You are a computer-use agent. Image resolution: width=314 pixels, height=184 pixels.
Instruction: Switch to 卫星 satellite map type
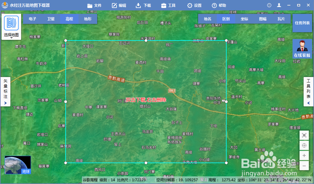pyautogui.click(x=51, y=19)
